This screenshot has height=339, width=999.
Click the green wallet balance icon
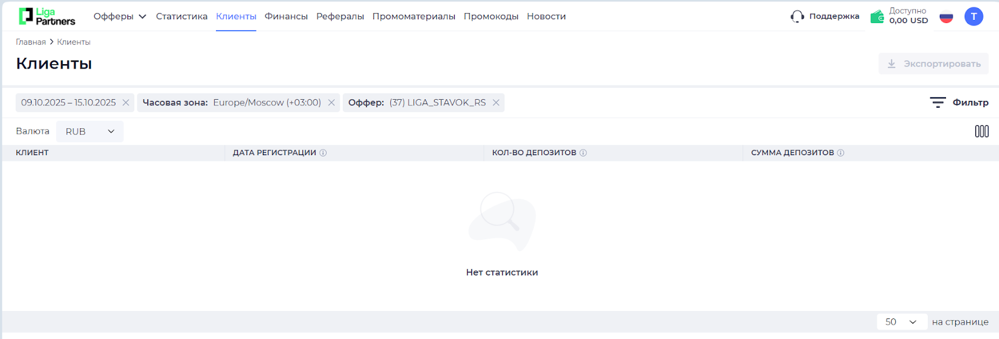point(877,16)
